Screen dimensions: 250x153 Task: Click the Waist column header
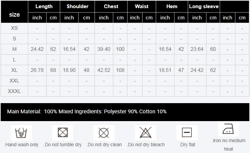pos(141,6)
